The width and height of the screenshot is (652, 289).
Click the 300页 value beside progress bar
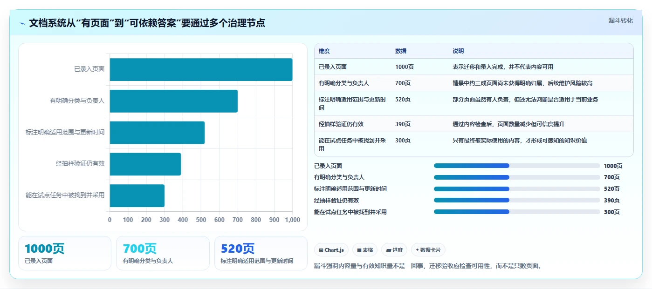[x=611, y=212]
